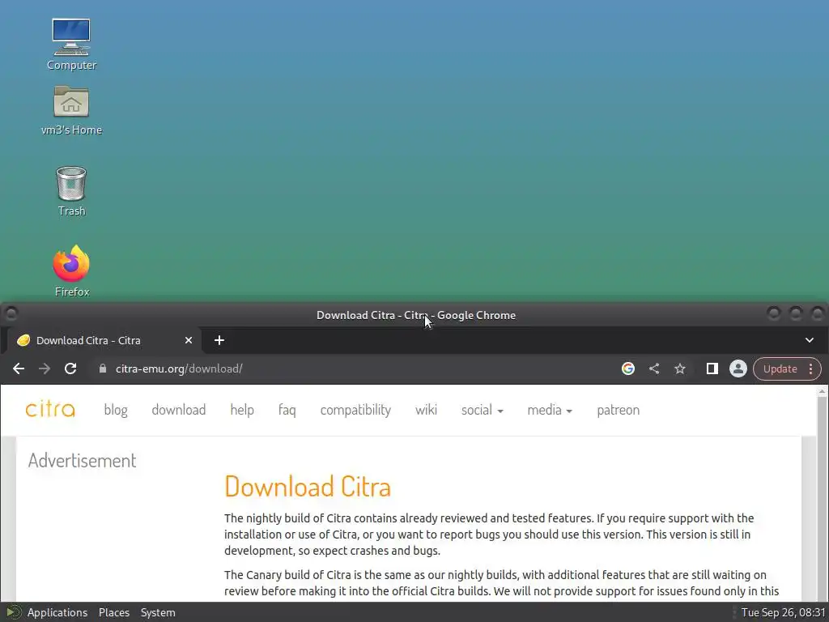View site info via the padlock icon
This screenshot has height=622, width=829.
pyautogui.click(x=103, y=369)
